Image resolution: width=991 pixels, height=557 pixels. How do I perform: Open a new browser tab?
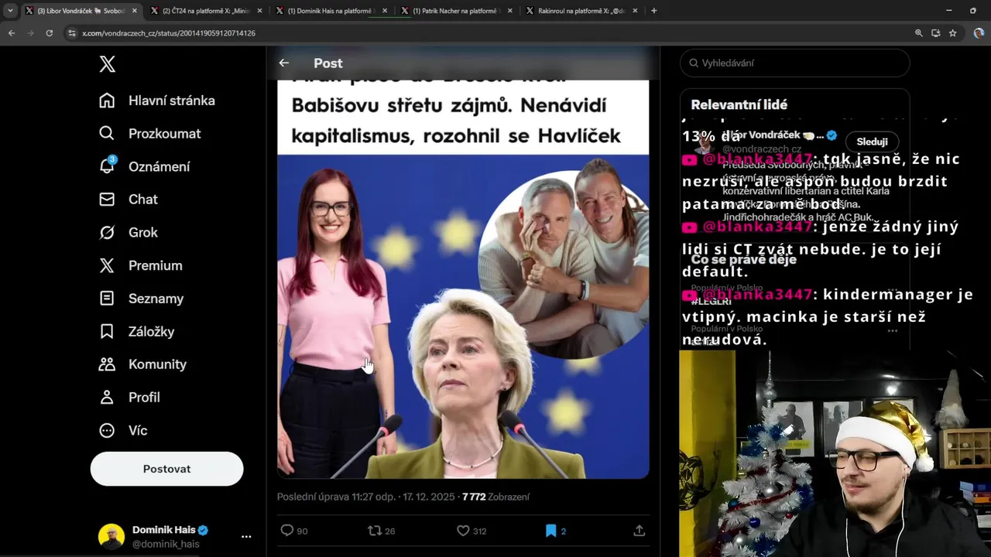coord(654,11)
